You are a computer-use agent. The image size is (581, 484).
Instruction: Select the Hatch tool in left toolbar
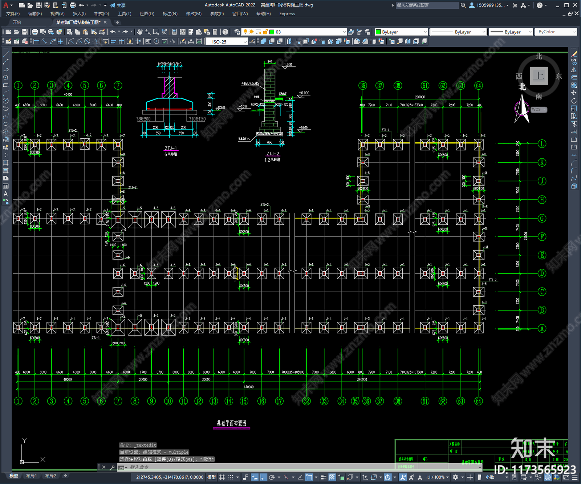5,163
